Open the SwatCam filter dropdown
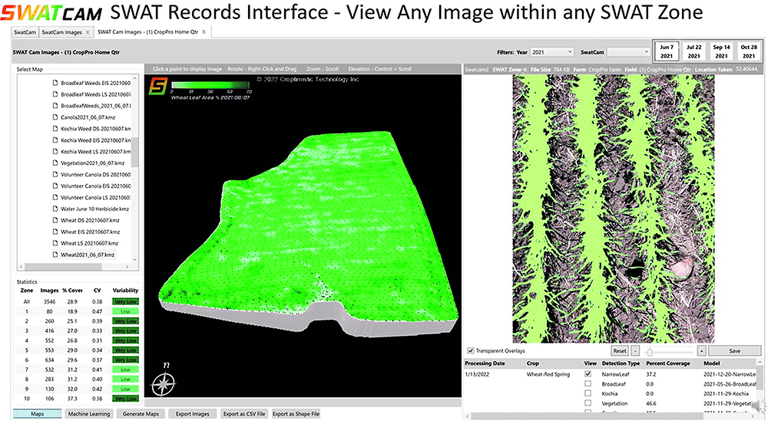The height and width of the screenshot is (424, 768). (628, 52)
